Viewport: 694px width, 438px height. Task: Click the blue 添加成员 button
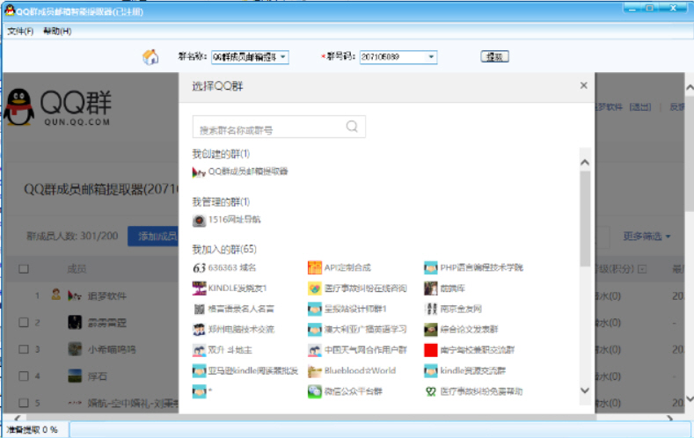153,237
